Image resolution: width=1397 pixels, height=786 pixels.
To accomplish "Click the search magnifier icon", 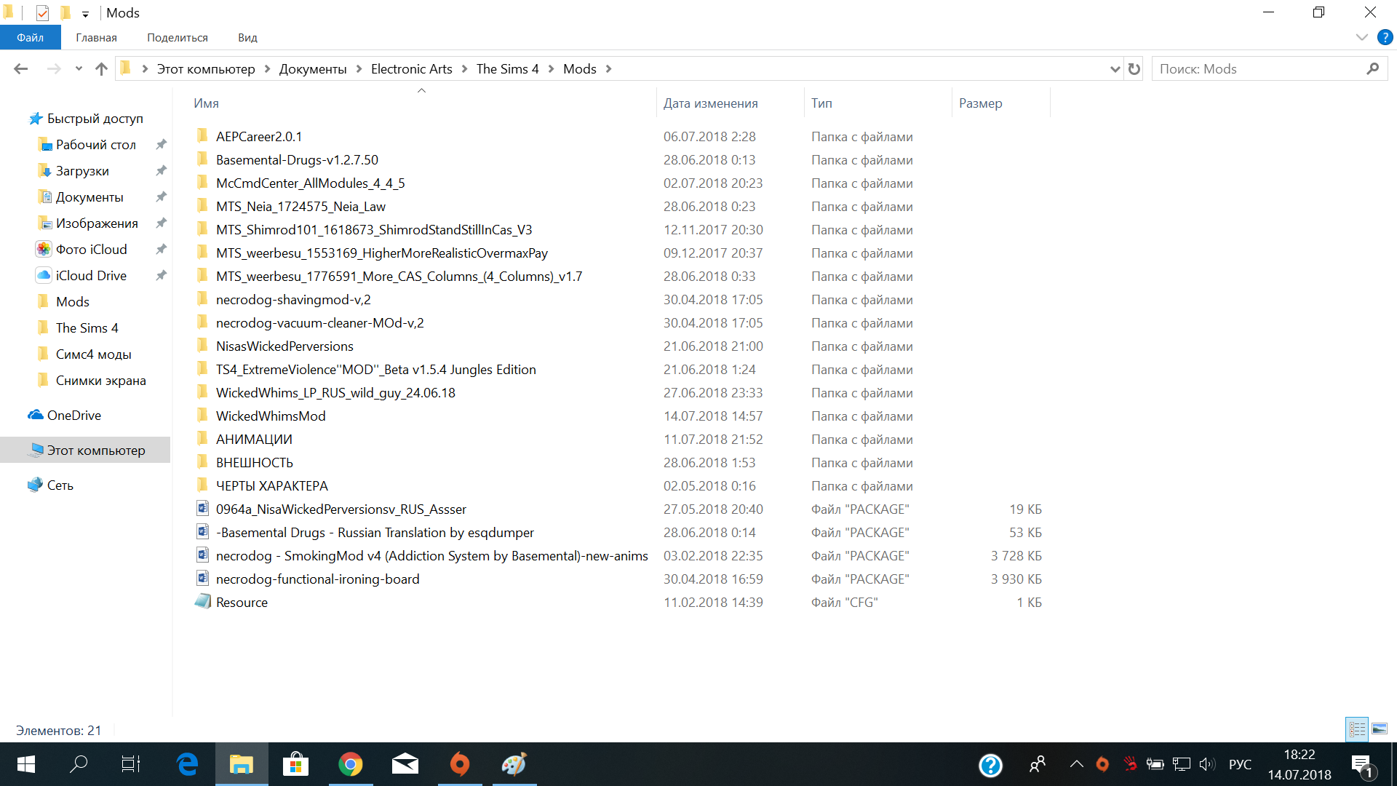I will [x=1373, y=68].
